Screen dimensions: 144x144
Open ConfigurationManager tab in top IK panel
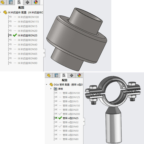[x=19, y=2]
